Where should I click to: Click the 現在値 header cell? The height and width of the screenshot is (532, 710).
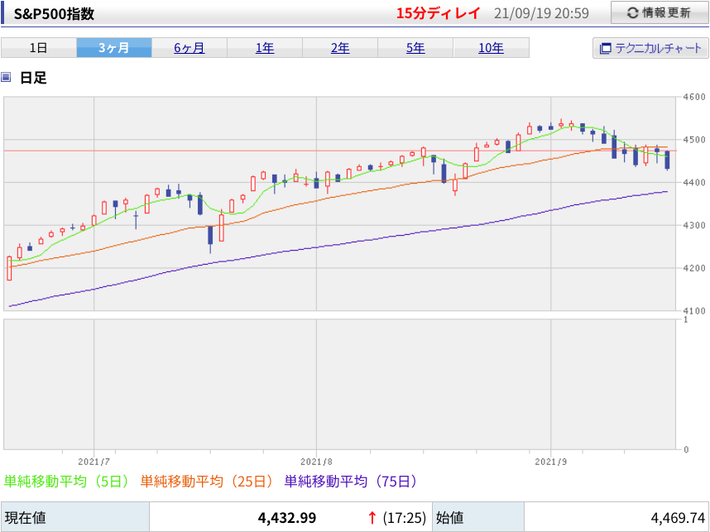pos(75,517)
